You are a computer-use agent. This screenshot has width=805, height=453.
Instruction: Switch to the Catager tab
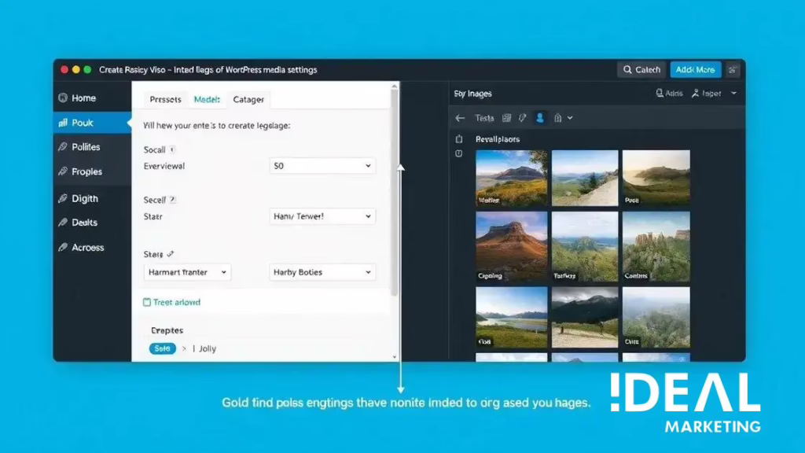point(248,100)
